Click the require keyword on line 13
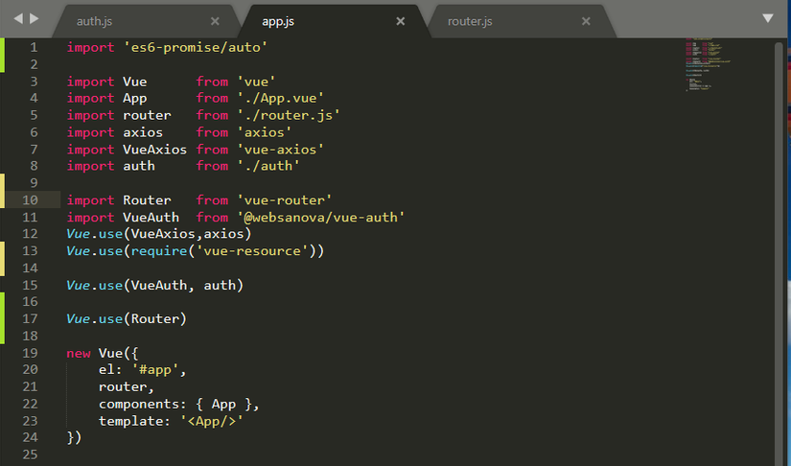This screenshot has height=466, width=791. point(159,251)
